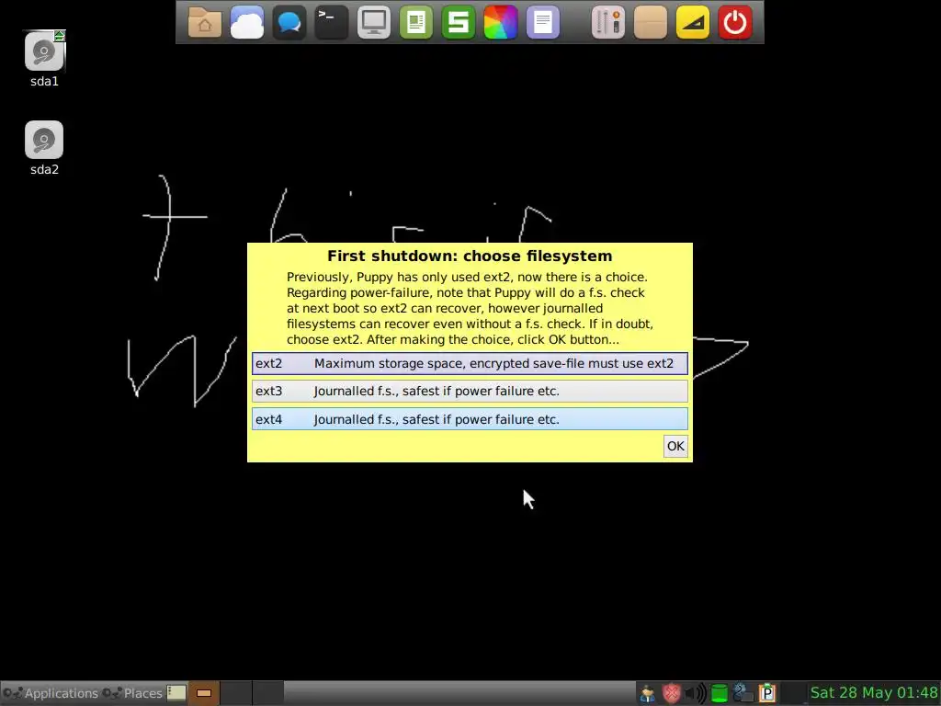
Task: Click the clock showing Sat 28 May
Action: pos(873,693)
